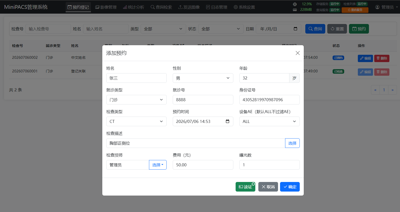This screenshot has width=400, height=212.
Task: Open the 性别 dropdown showing 男
Action: coord(203,78)
